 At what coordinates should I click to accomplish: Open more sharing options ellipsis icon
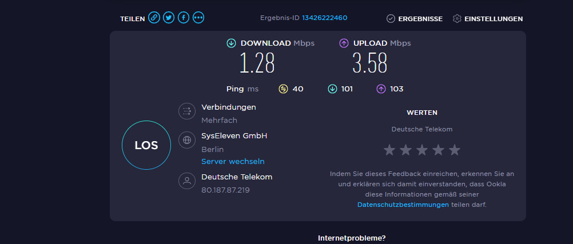pyautogui.click(x=198, y=18)
